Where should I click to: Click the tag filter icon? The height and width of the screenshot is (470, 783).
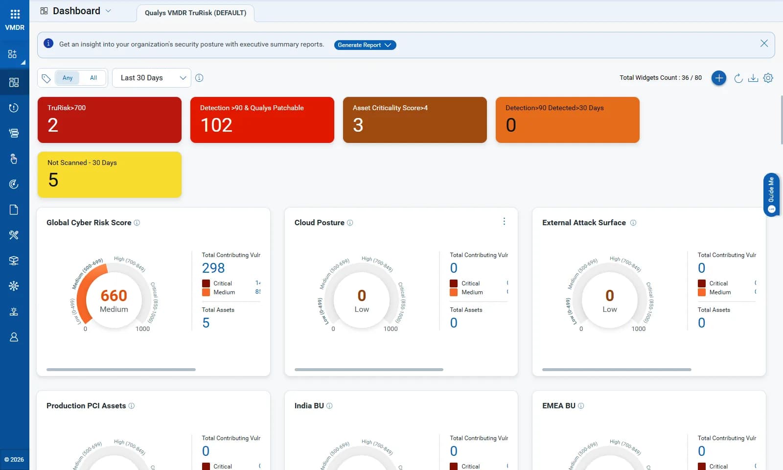pos(46,78)
